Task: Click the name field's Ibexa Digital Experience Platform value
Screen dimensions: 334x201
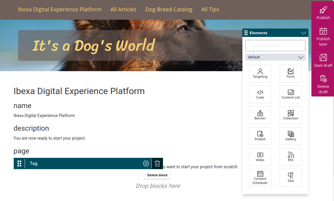Action: 44,116
